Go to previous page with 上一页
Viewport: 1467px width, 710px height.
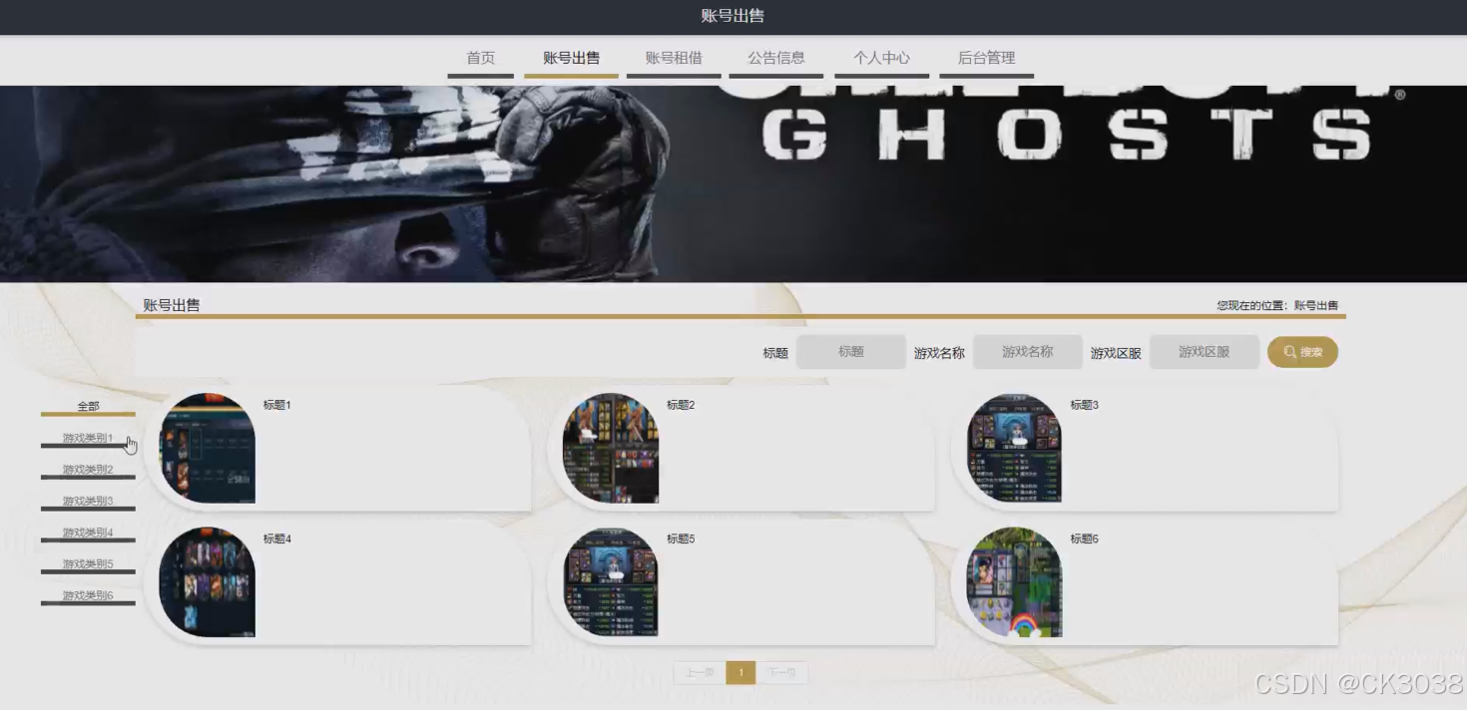(x=700, y=673)
